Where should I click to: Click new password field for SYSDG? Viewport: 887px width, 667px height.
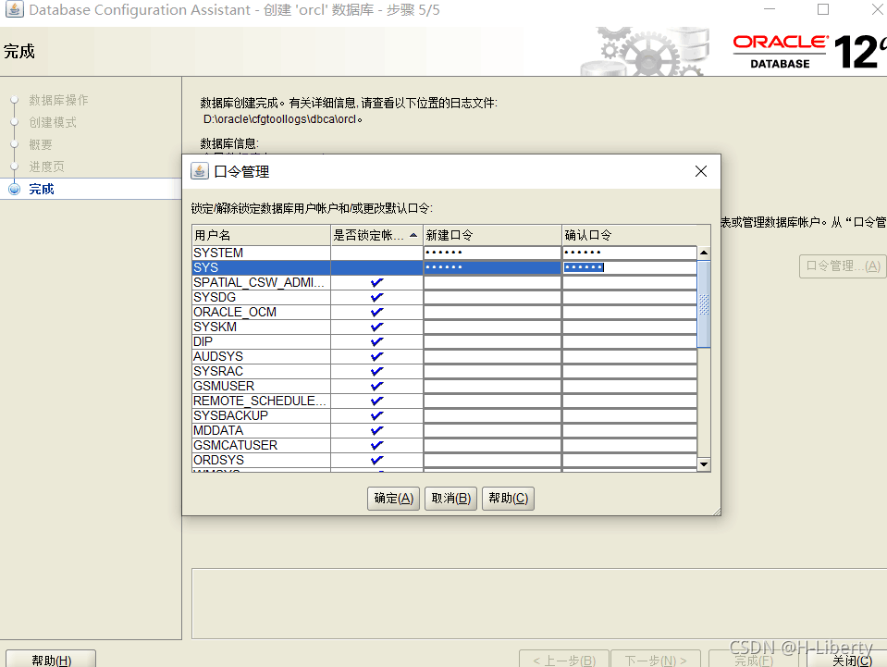[x=492, y=297]
